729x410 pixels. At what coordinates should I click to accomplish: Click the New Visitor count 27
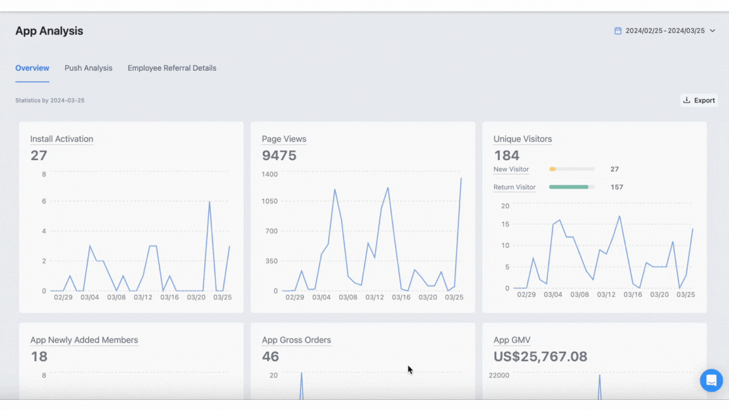coord(614,169)
